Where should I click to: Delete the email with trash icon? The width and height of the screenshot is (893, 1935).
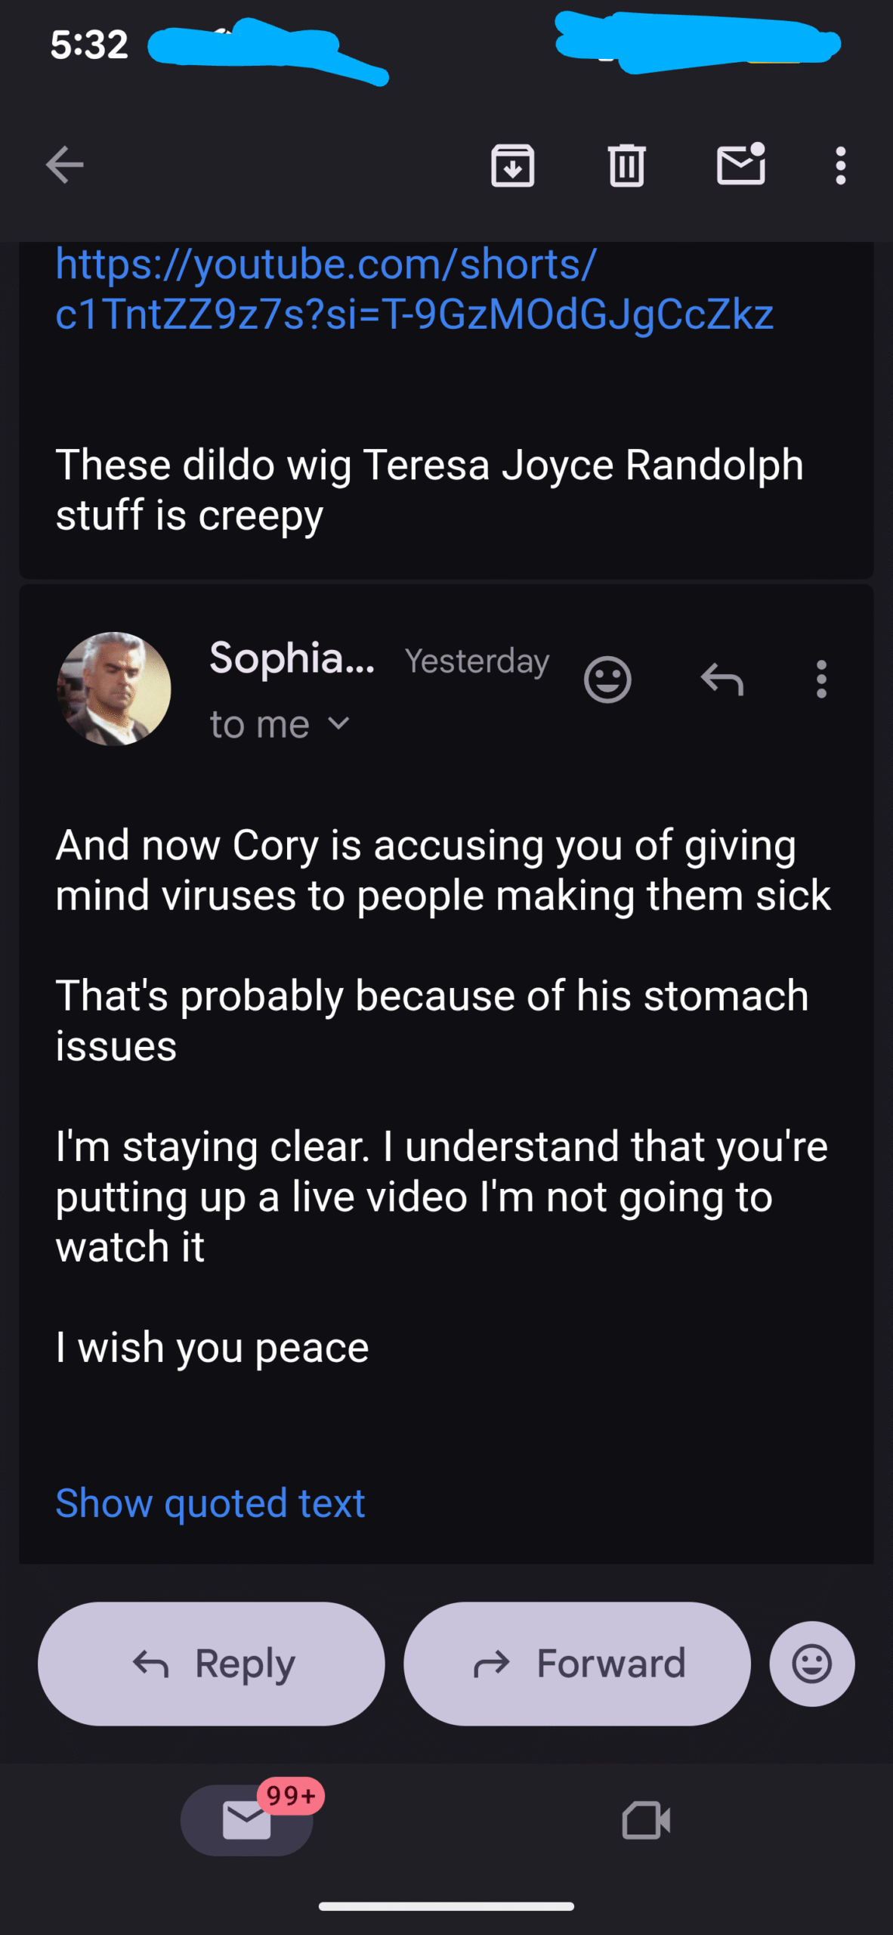(x=626, y=165)
